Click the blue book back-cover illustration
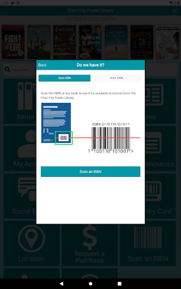Image resolution: width=181 pixels, height=289 pixels. pos(56,123)
